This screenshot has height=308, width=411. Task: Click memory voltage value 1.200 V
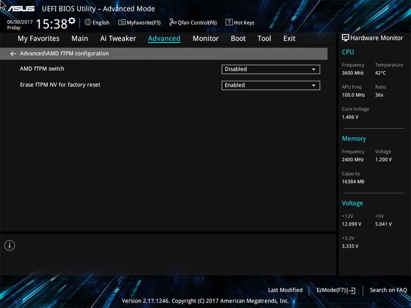point(384,160)
